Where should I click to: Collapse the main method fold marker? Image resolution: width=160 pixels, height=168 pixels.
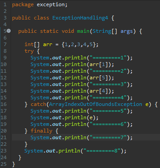pyautogui.click(x=9, y=31)
